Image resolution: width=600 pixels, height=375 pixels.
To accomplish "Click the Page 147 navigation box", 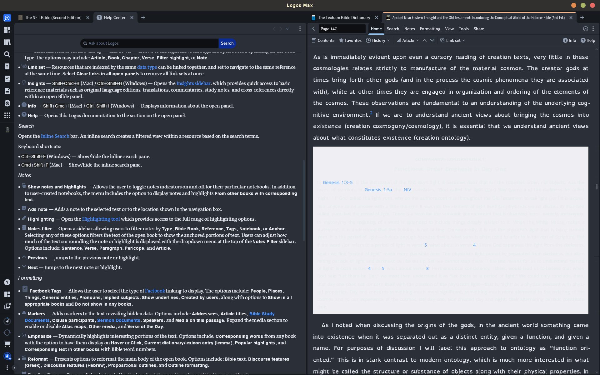I will (x=342, y=29).
